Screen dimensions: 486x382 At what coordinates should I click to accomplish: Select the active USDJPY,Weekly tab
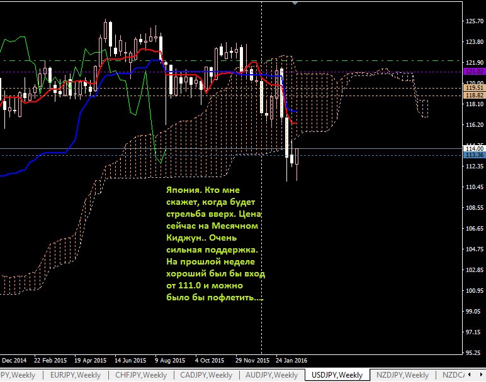tap(337, 375)
